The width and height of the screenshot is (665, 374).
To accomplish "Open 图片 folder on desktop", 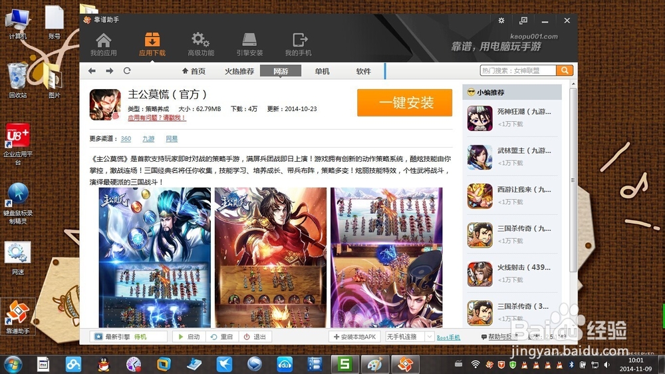I will [x=54, y=81].
